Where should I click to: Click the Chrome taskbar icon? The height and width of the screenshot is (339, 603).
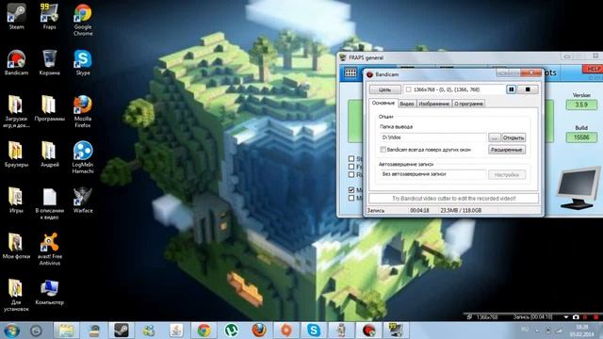[x=204, y=331]
